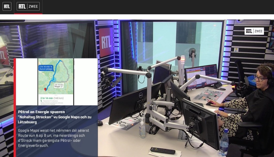Image resolution: width=274 pixels, height=157 pixels.
Task: Click the headline "Pëtrol an Energie spueren"
Action: [x=41, y=112]
